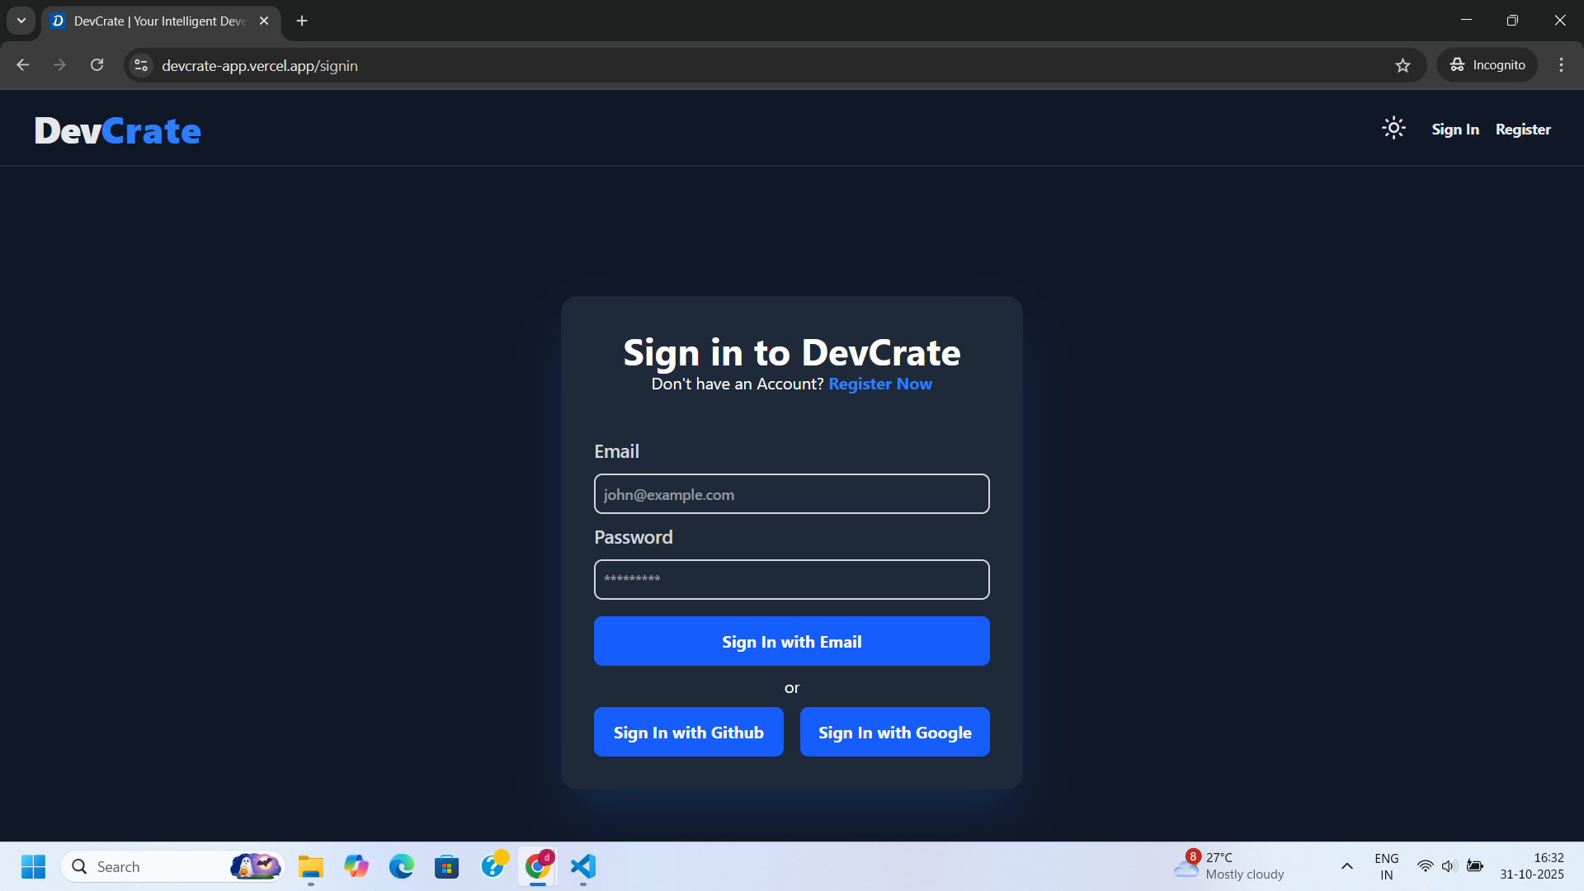Bookmark this page with star icon
Image resolution: width=1584 pixels, height=891 pixels.
1402,65
